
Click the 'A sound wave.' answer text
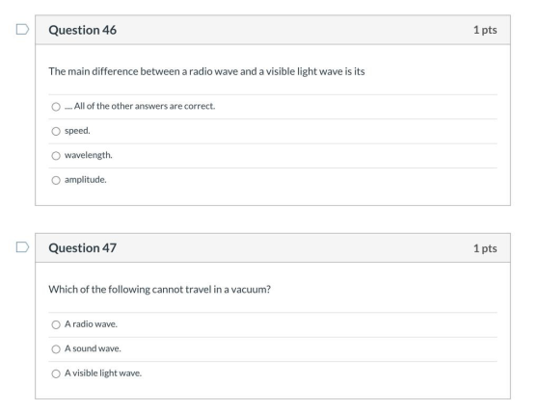tap(93, 348)
